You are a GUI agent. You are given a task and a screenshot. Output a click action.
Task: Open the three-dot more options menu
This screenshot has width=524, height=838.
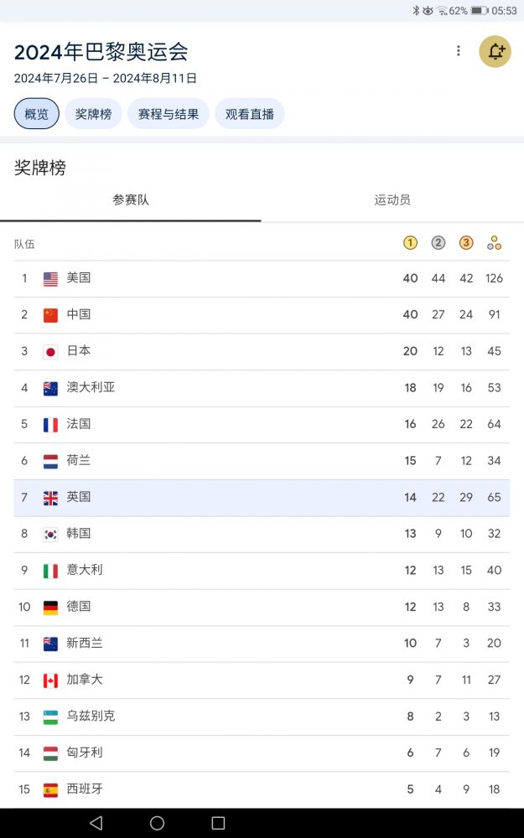tap(458, 51)
